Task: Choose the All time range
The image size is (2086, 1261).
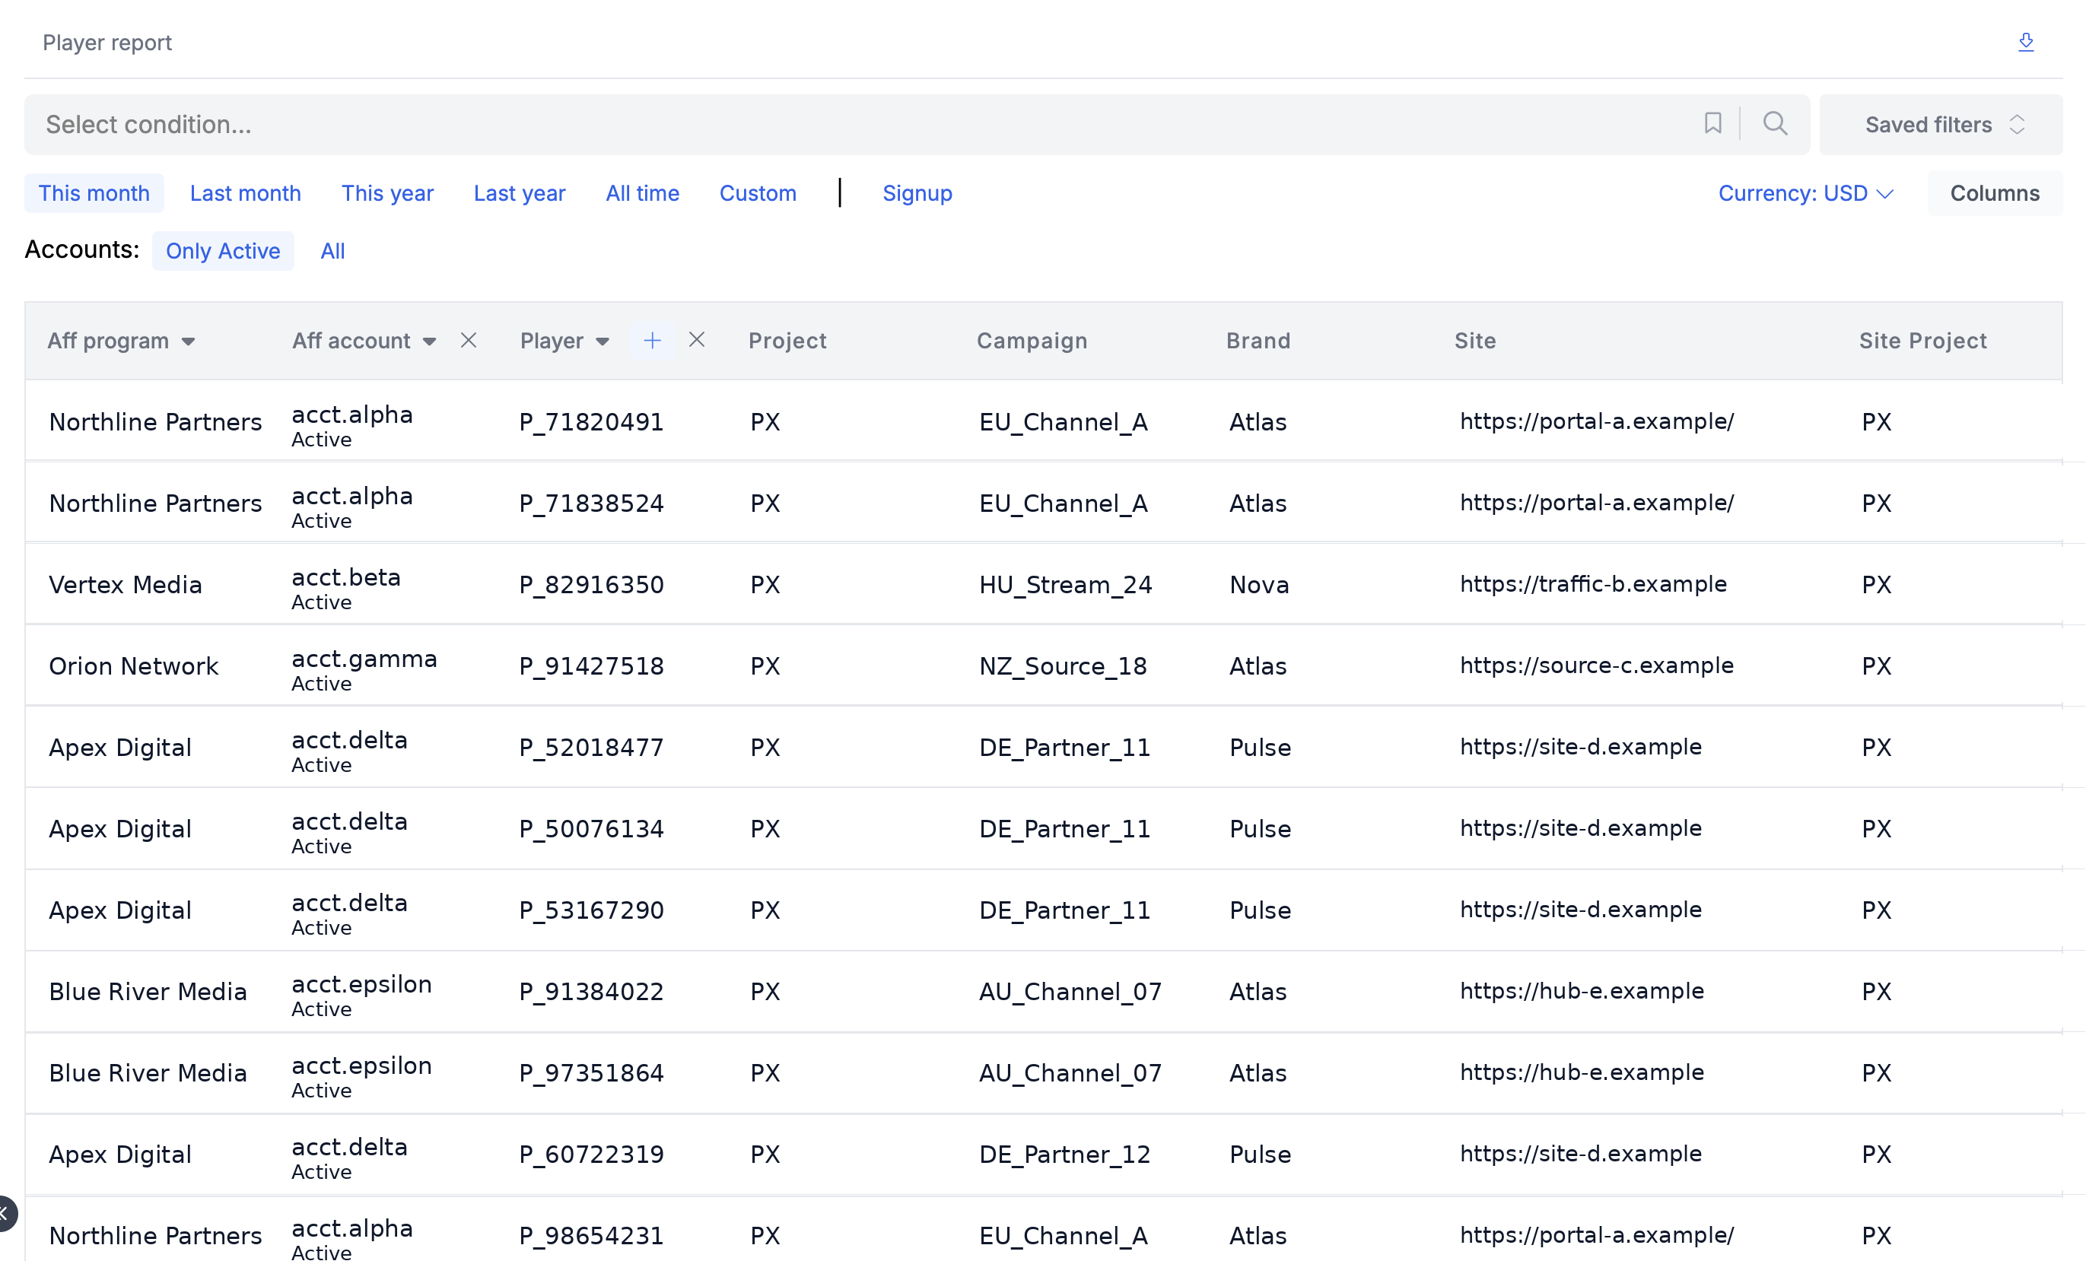Action: click(x=643, y=193)
